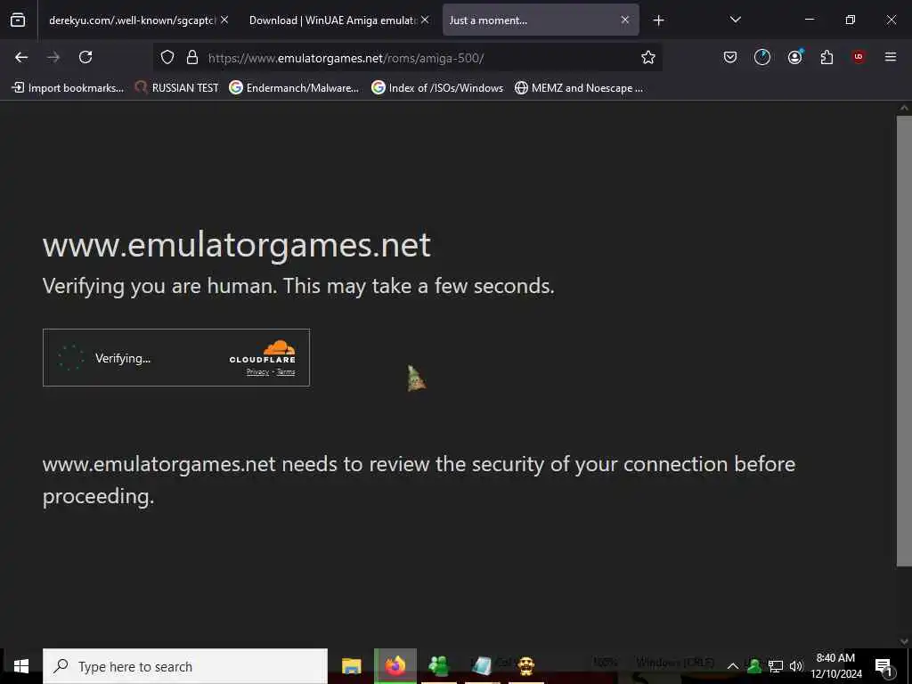Click the circular timer extension icon
The width and height of the screenshot is (912, 684).
[762, 57]
